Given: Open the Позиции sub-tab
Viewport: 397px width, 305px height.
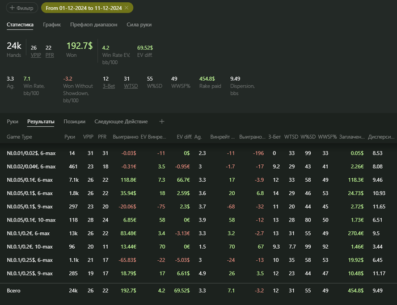Looking at the screenshot, I should pos(74,122).
